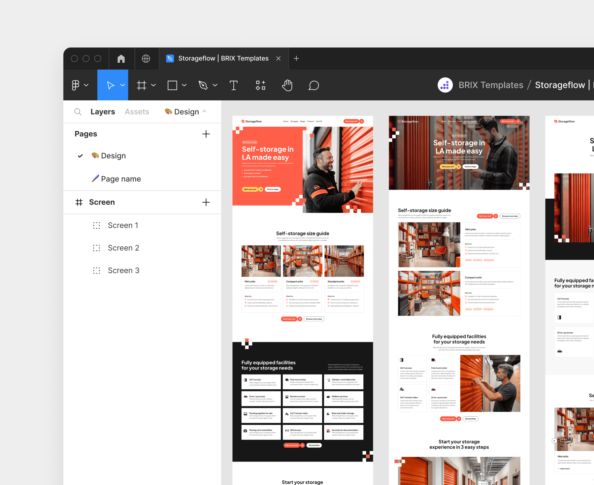Select the Frame tool in the toolbar
The image size is (594, 485).
(142, 85)
